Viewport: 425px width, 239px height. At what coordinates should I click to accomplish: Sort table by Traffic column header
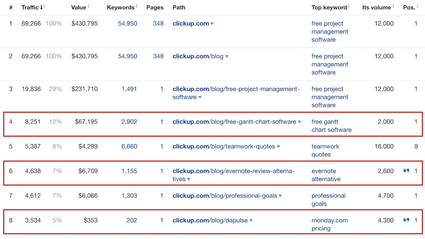click(x=32, y=7)
